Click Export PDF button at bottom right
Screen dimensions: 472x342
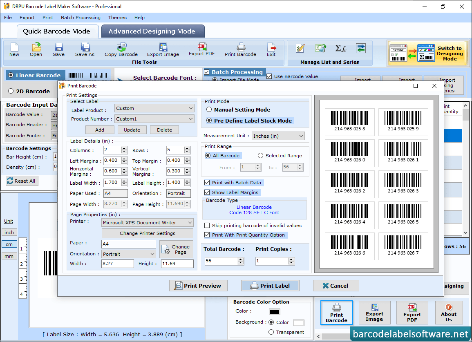[x=412, y=312]
